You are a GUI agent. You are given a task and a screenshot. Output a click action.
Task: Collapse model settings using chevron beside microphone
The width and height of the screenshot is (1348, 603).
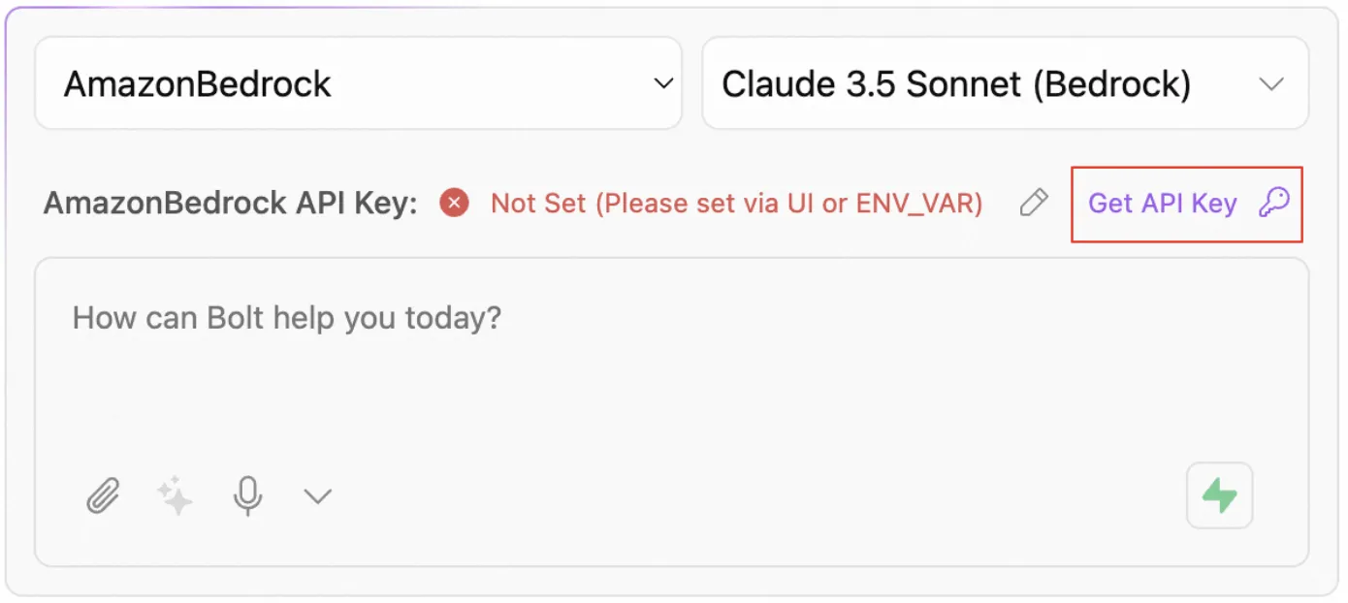coord(317,496)
